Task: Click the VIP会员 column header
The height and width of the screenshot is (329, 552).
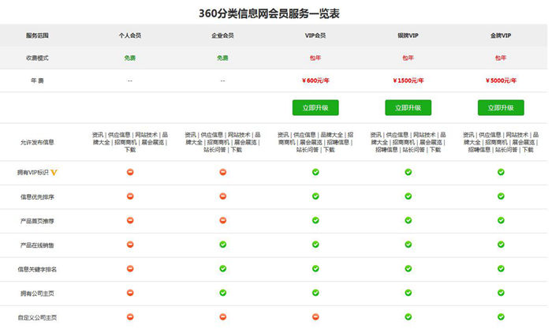Action: 315,36
